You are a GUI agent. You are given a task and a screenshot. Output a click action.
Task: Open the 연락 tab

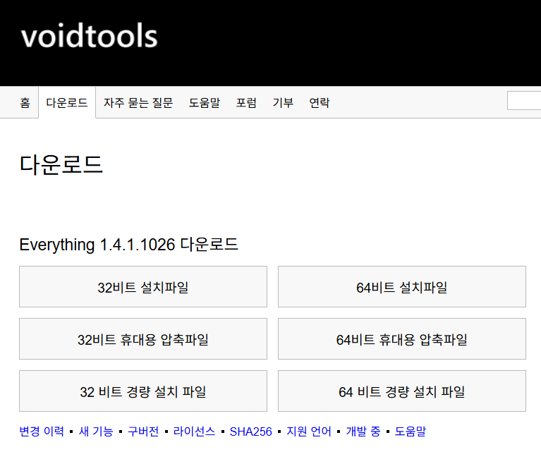coord(320,103)
